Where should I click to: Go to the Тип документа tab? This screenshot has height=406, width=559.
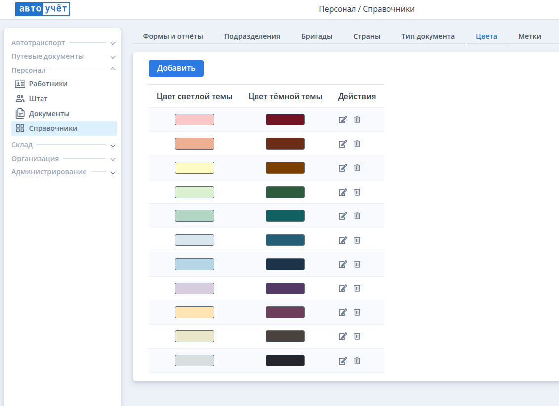[x=428, y=36]
